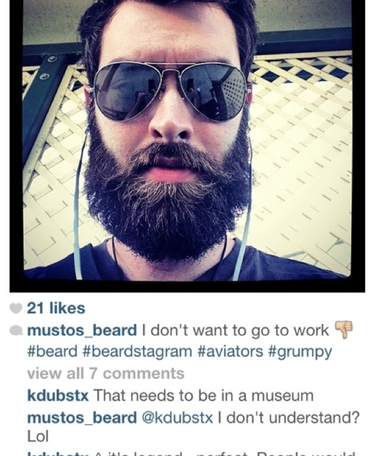Click the thumbs-down emoji in the caption

coord(343,330)
